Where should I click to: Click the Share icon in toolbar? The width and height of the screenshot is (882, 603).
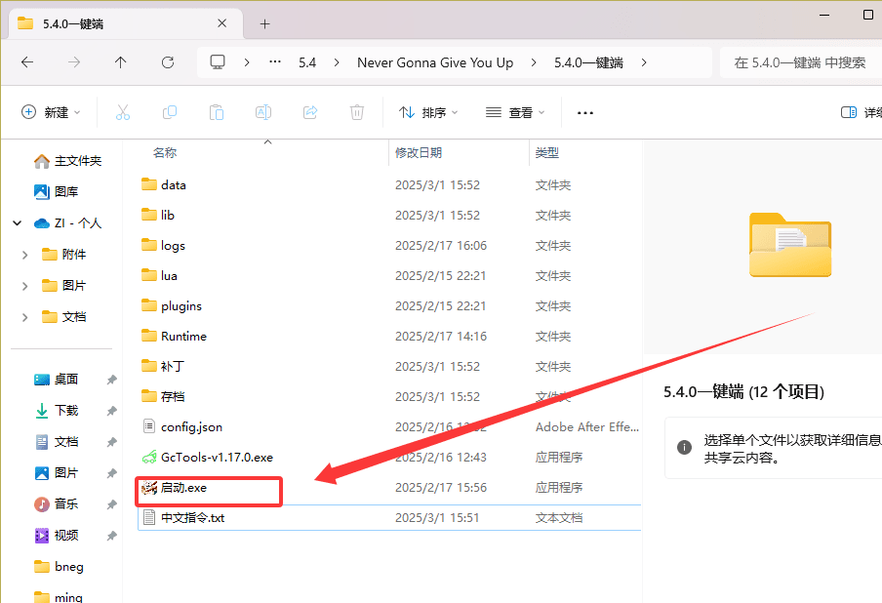pos(310,112)
